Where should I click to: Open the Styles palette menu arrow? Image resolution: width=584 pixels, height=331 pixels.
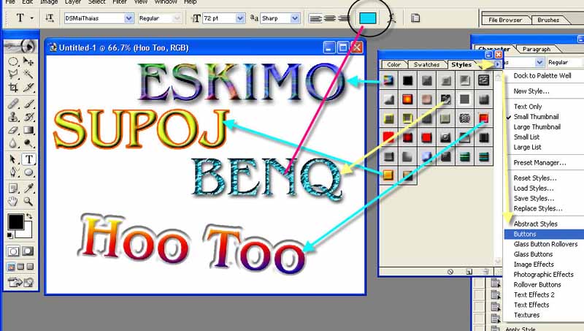(498, 64)
